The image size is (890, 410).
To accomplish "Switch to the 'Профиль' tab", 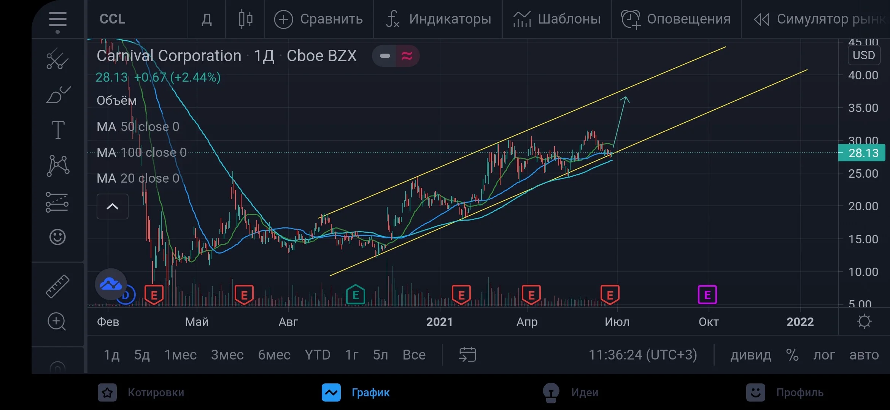I will pyautogui.click(x=785, y=393).
